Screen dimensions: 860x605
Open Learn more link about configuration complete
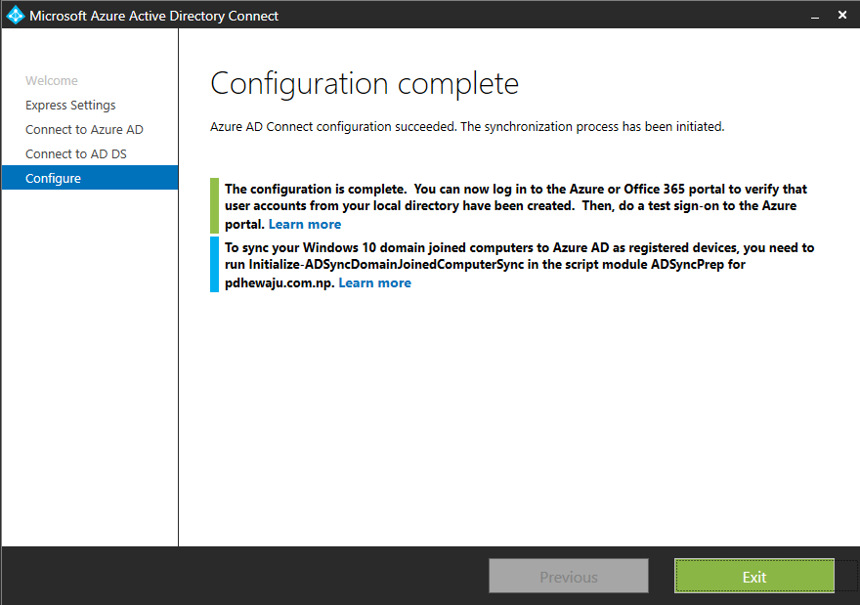(x=304, y=224)
